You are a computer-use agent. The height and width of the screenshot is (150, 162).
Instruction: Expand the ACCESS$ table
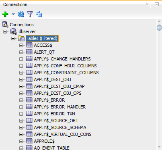click(x=21, y=45)
